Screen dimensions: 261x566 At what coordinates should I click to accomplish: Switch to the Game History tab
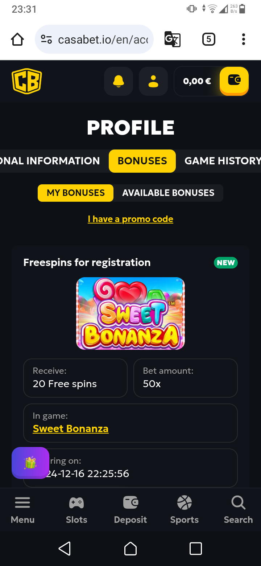222,161
